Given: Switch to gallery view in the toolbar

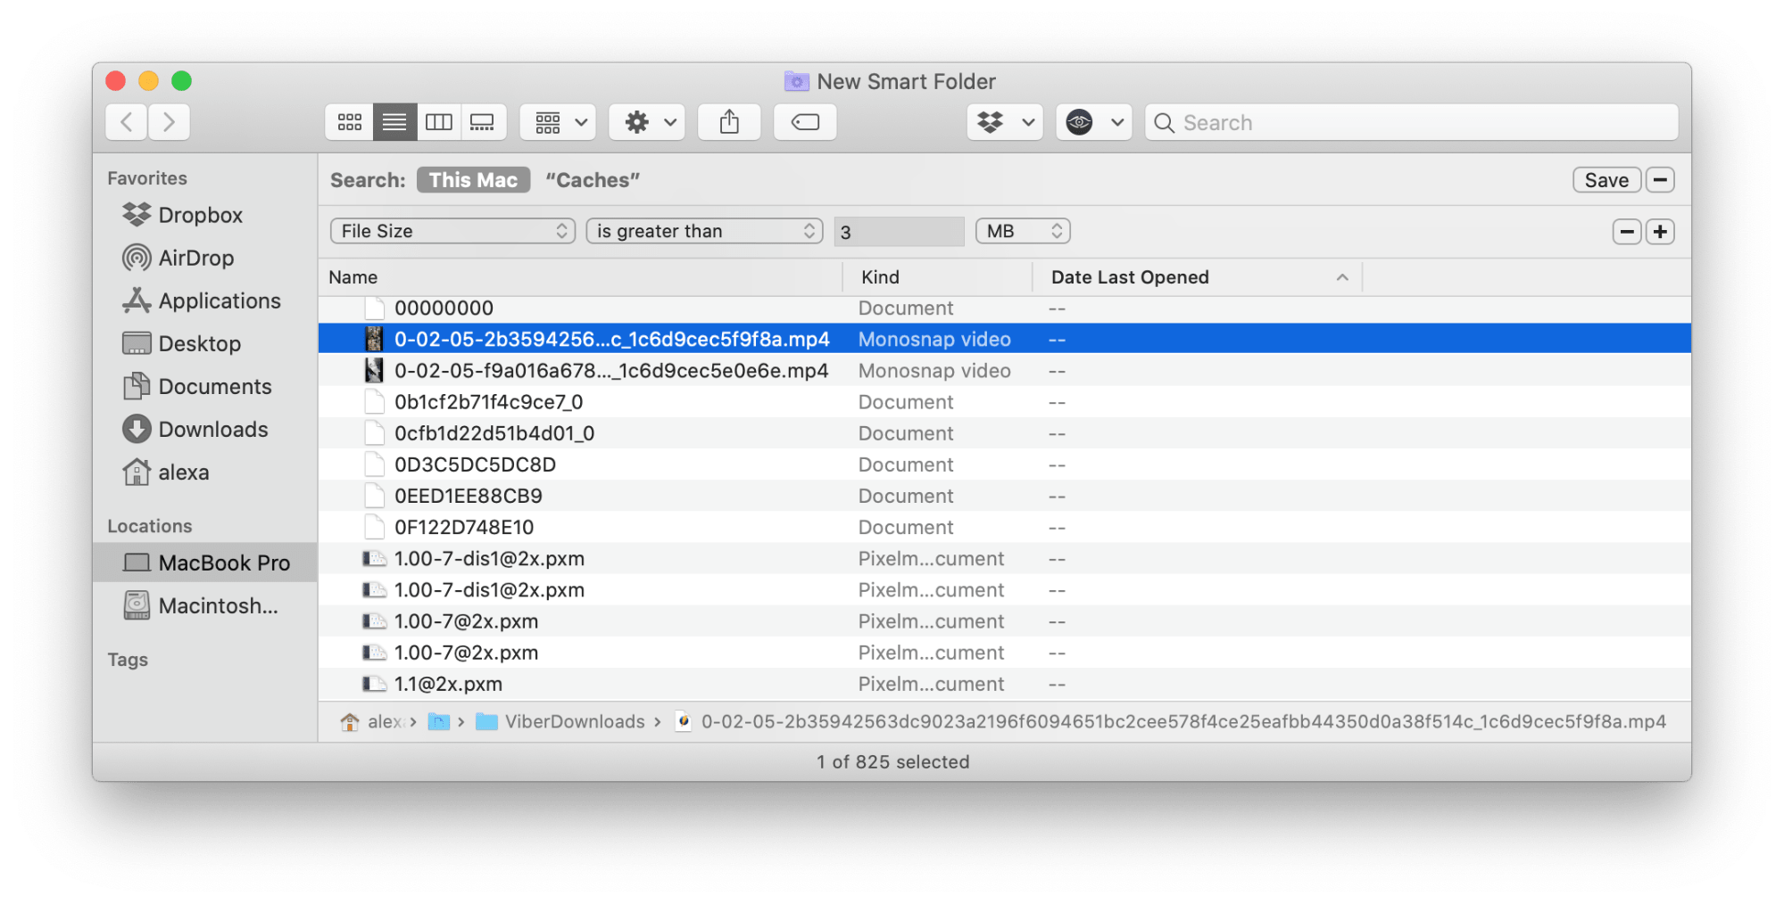Looking at the screenshot, I should [x=484, y=121].
